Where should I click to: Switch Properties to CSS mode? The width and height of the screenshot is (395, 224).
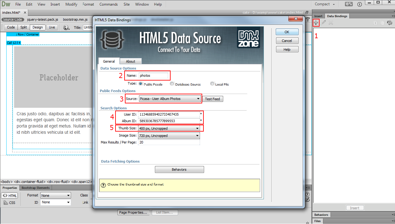pos(10,203)
